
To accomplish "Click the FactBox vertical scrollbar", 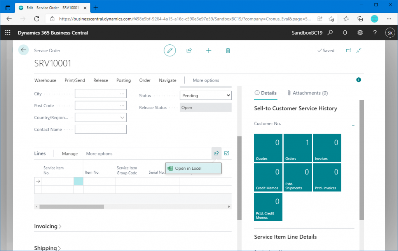I will coord(362,160).
